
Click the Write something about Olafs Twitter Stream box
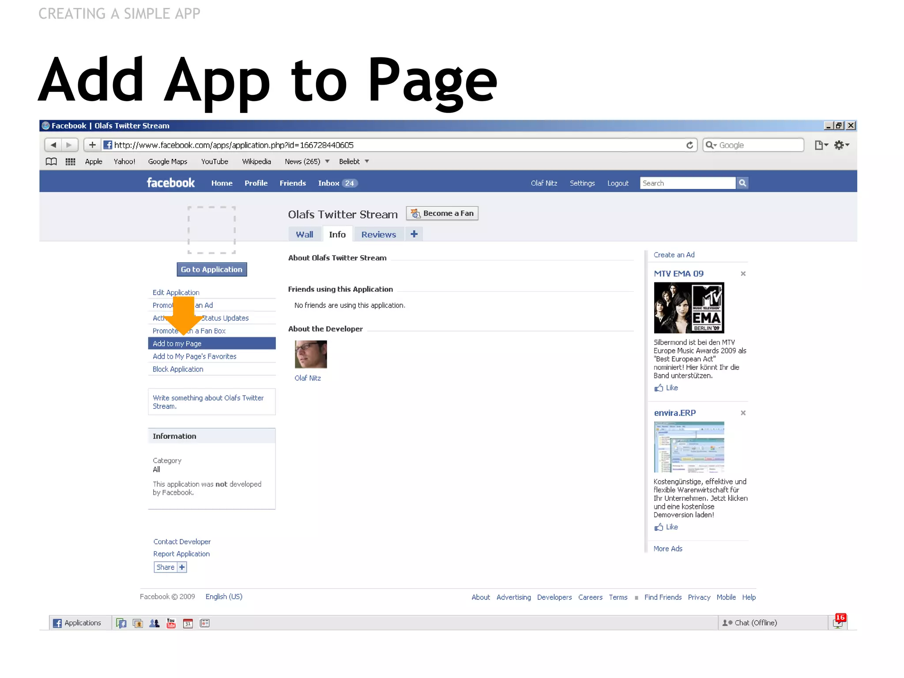pos(212,402)
